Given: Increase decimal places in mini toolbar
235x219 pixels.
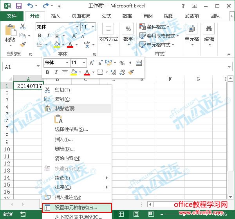Looking at the screenshot, I should (x=114, y=72).
